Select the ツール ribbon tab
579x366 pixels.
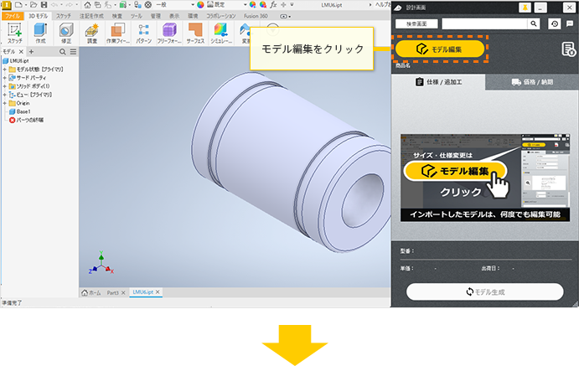point(136,16)
